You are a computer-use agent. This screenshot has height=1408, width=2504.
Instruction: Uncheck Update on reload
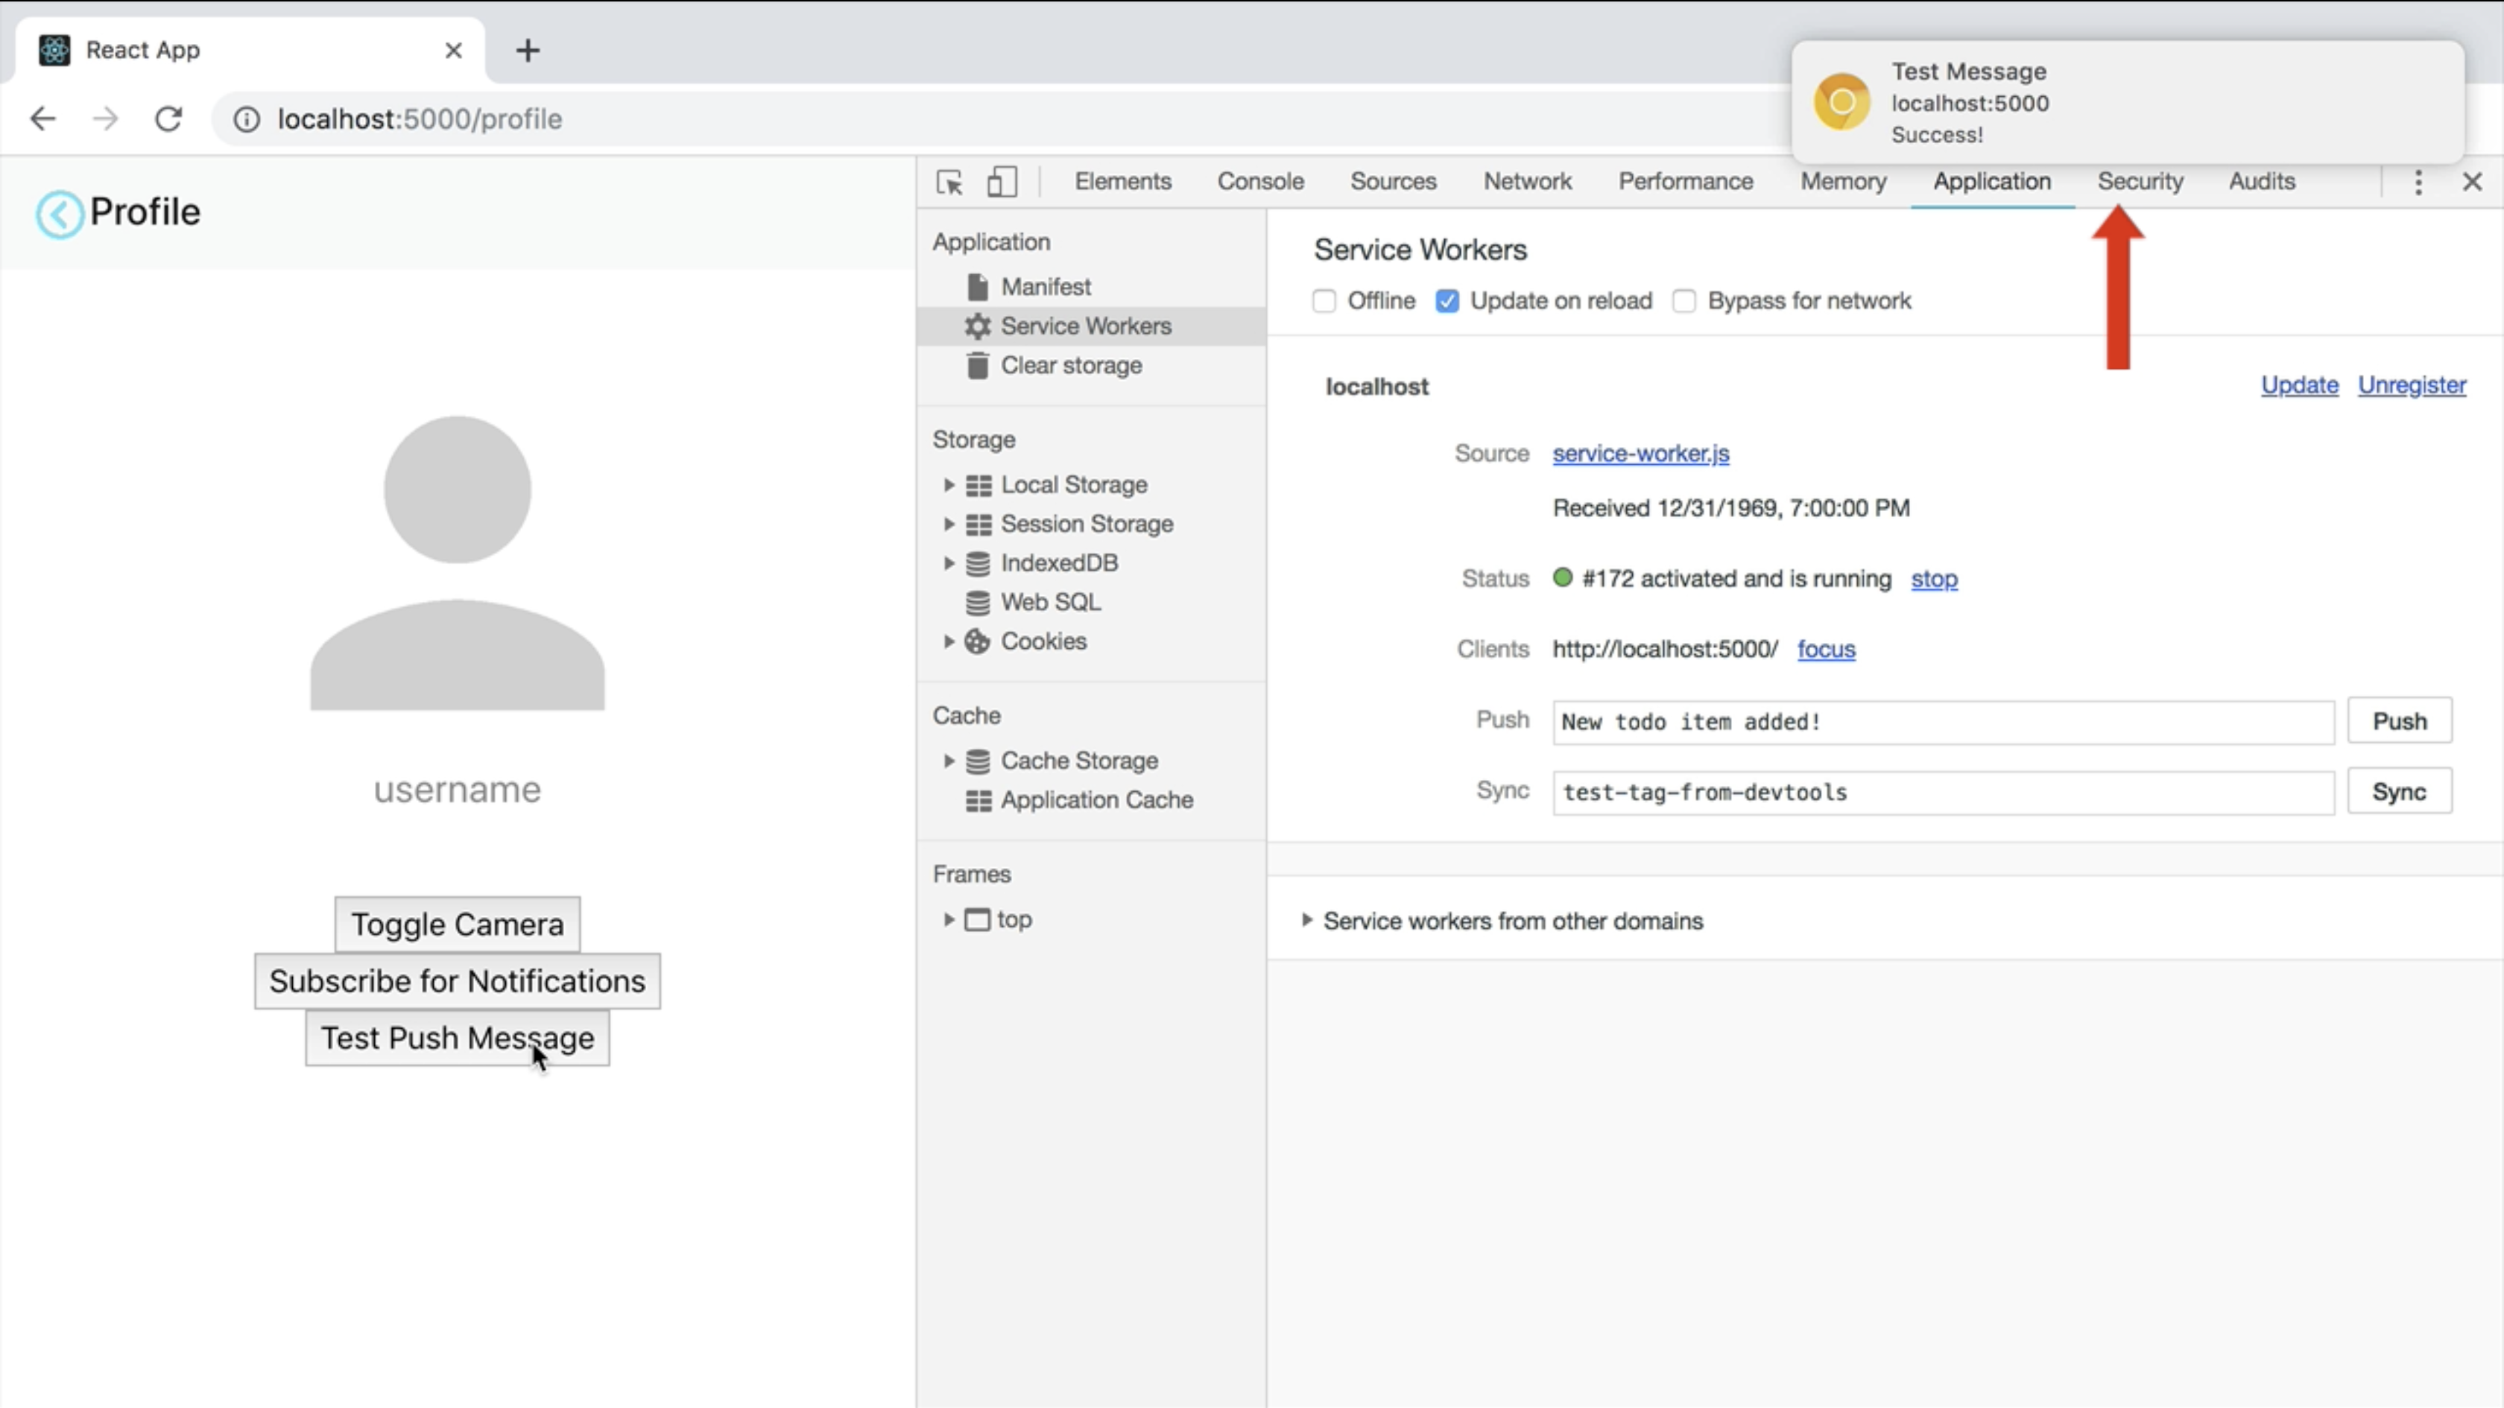click(1447, 301)
